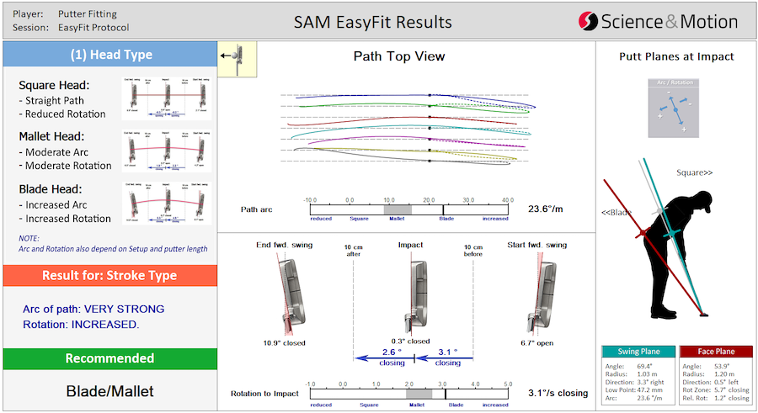Open the Mallet Head stroke diagram thumbnail
The image size is (758, 413).
point(167,151)
